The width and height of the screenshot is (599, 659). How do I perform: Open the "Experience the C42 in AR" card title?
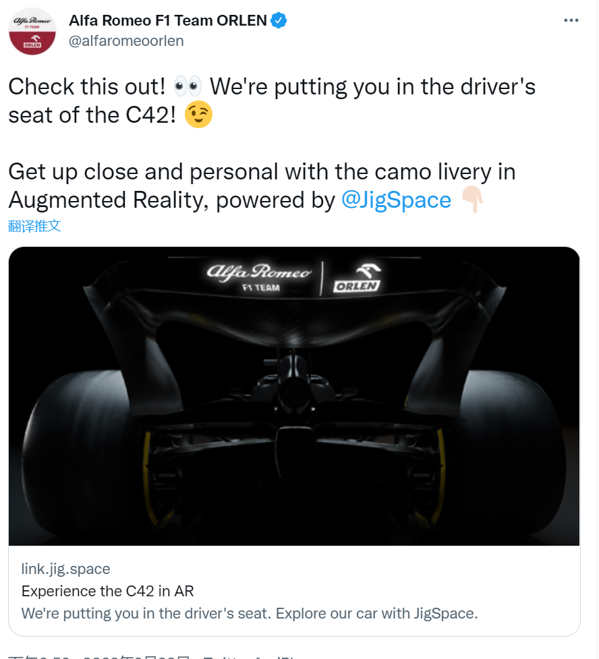point(108,591)
